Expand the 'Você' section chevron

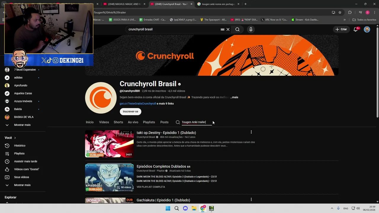pos(15,138)
